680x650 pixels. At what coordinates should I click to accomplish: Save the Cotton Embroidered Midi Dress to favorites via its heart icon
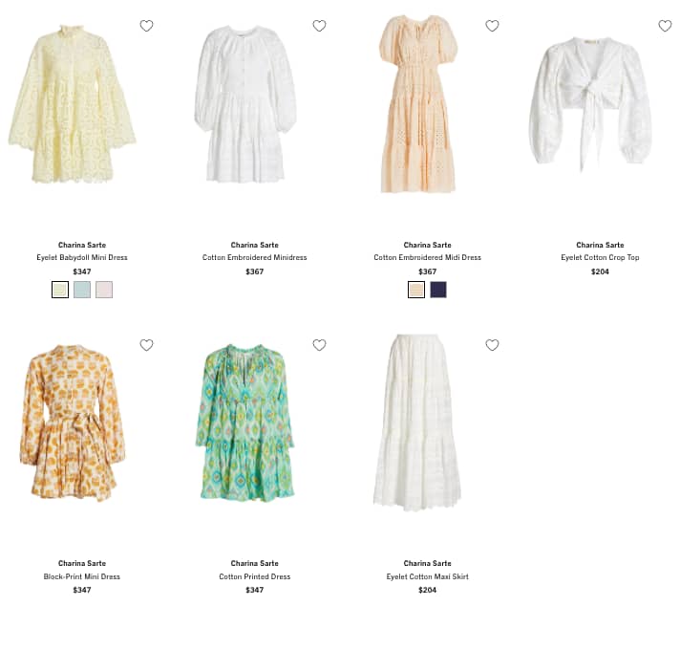[x=492, y=26]
